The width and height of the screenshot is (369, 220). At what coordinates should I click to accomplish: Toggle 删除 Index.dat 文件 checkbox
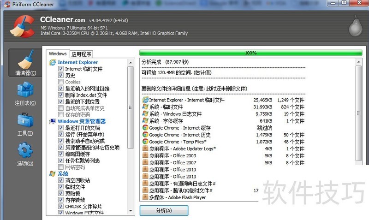[61, 95]
